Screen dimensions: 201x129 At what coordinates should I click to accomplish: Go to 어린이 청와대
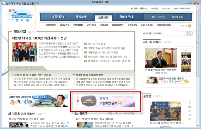(157, 17)
